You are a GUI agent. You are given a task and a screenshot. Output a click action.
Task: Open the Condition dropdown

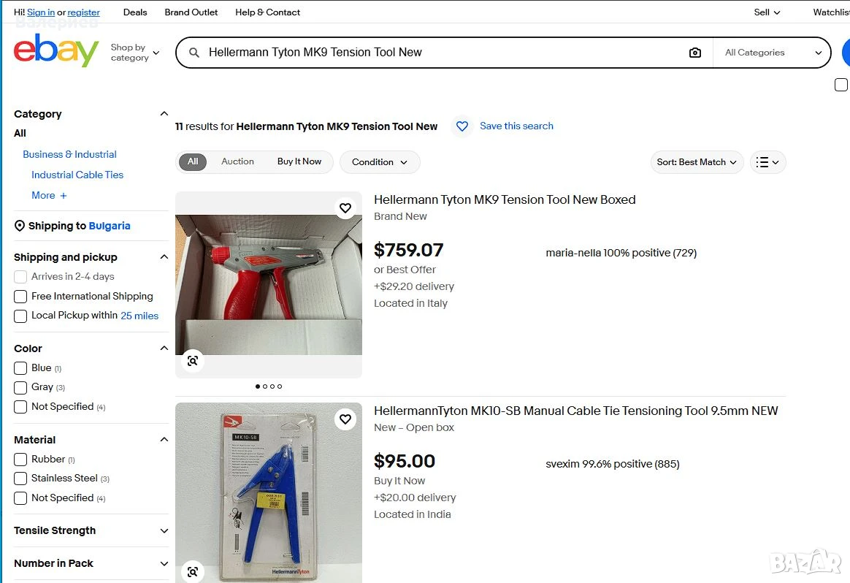[380, 162]
